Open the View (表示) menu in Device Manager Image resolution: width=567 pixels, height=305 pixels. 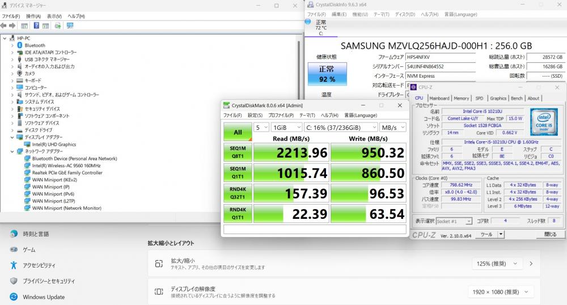(x=54, y=16)
